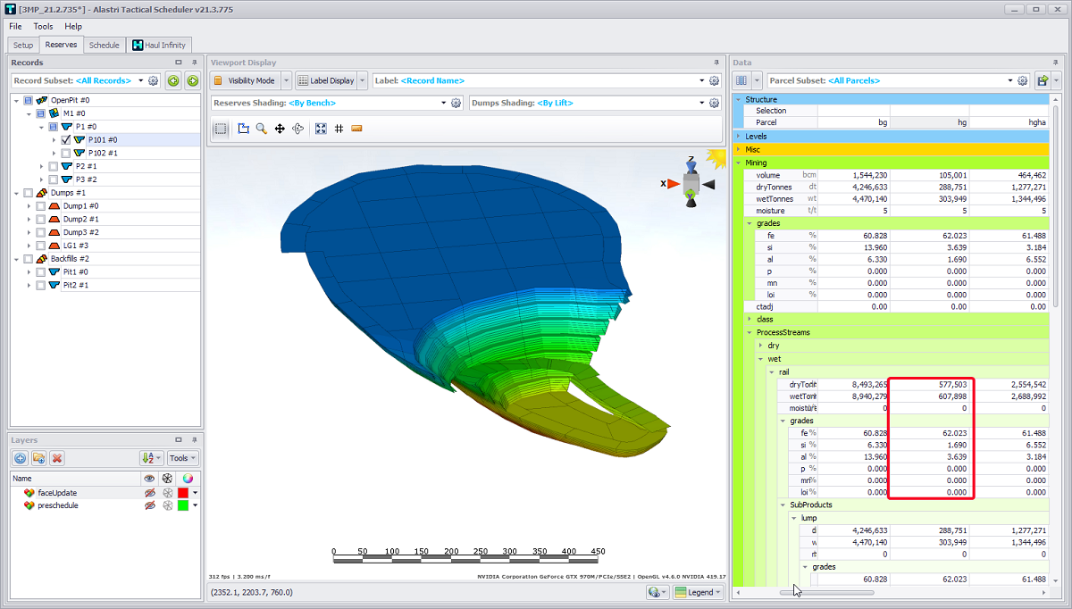Toggle the Dump1 #0 checkbox
The height and width of the screenshot is (609, 1072).
pos(41,206)
